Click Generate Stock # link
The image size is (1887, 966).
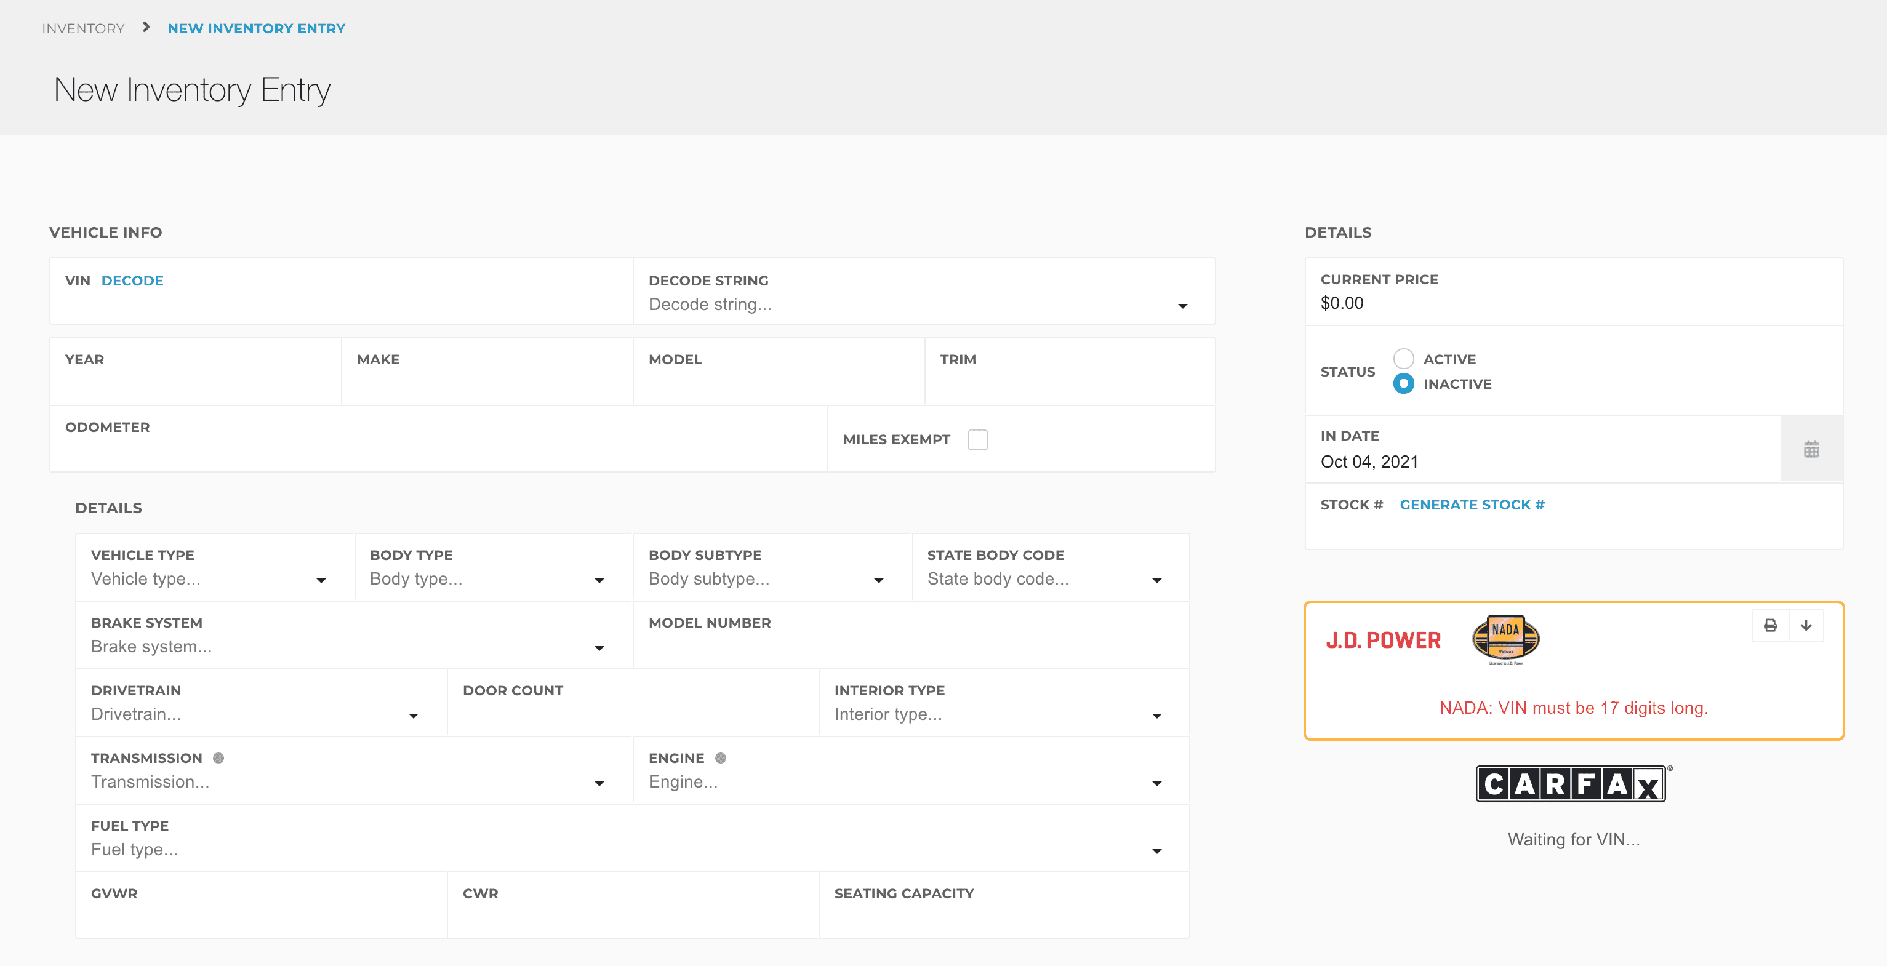[x=1472, y=505]
